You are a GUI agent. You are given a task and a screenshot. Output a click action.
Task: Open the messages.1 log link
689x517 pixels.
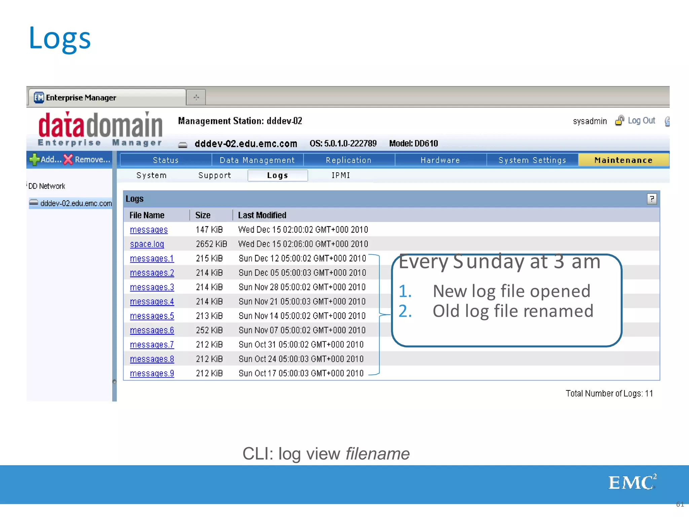152,258
